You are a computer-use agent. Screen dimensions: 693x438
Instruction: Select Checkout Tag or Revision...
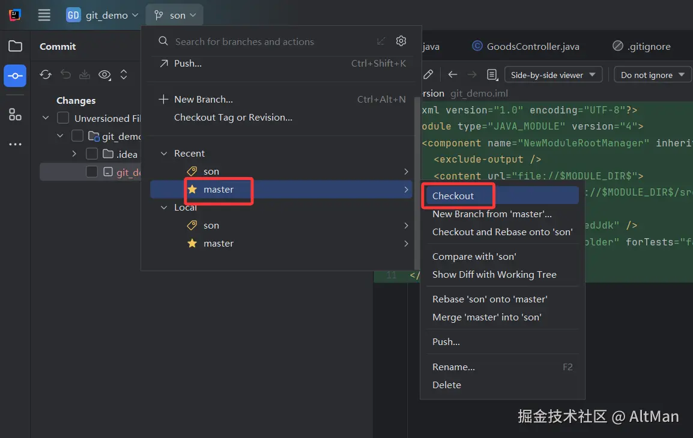(281, 118)
